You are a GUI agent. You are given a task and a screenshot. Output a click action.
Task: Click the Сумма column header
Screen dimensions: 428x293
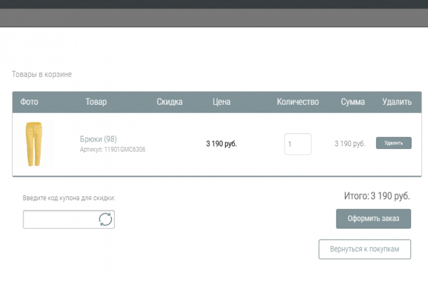tap(353, 102)
